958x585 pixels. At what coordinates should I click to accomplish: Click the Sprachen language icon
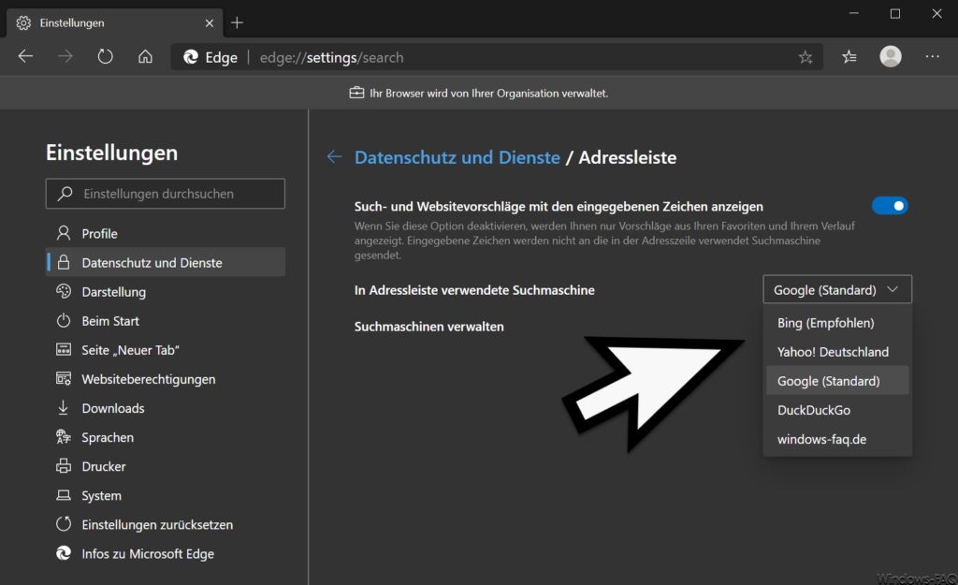pos(64,436)
